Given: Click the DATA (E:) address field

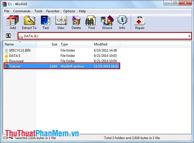Looking at the screenshot, I should pos(105,36).
